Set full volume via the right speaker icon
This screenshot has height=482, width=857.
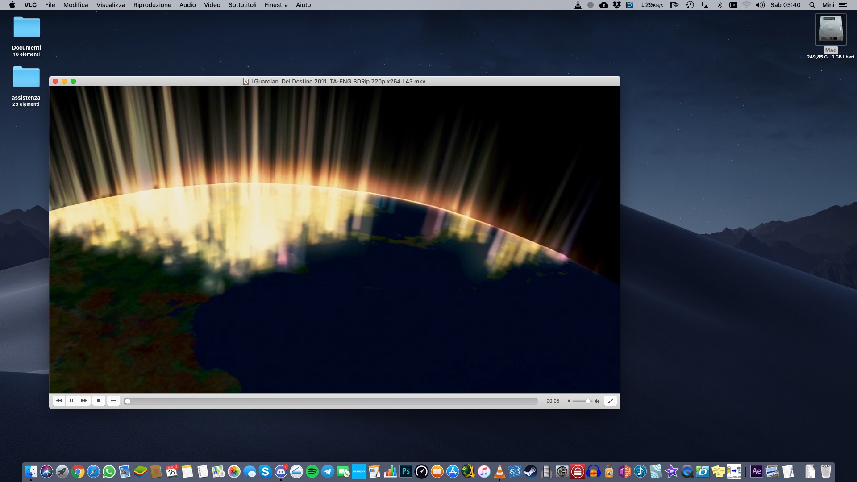click(597, 401)
